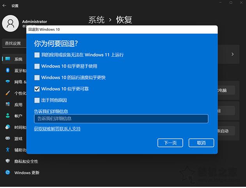Screen dimensions: 246x188
Task: Check Windows 10 似乎更易于使用
Action: [37, 66]
